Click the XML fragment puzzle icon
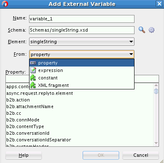 pyautogui.click(x=33, y=85)
